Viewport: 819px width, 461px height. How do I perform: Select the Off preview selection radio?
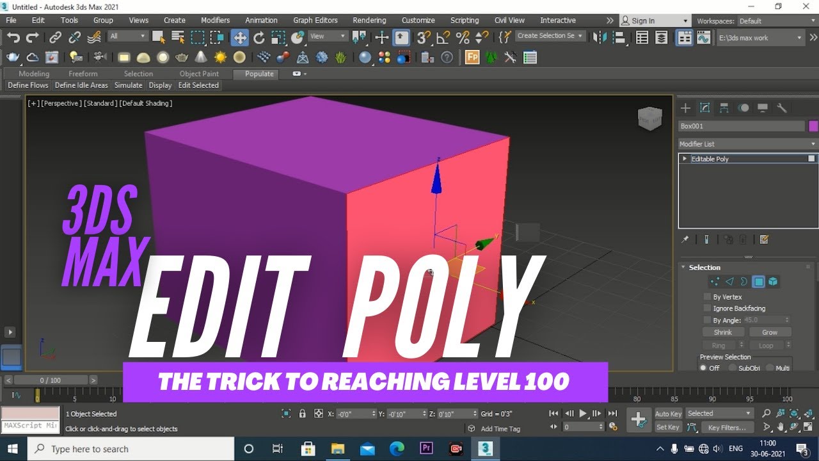tap(704, 368)
